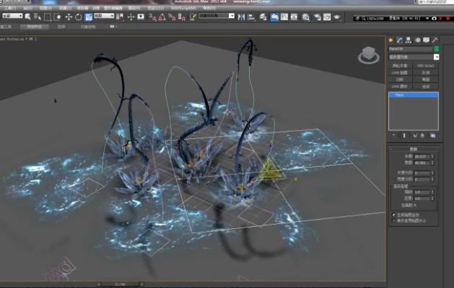Switch to the Display command panel tab
The height and width of the screenshot is (288, 454).
tap(426, 40)
